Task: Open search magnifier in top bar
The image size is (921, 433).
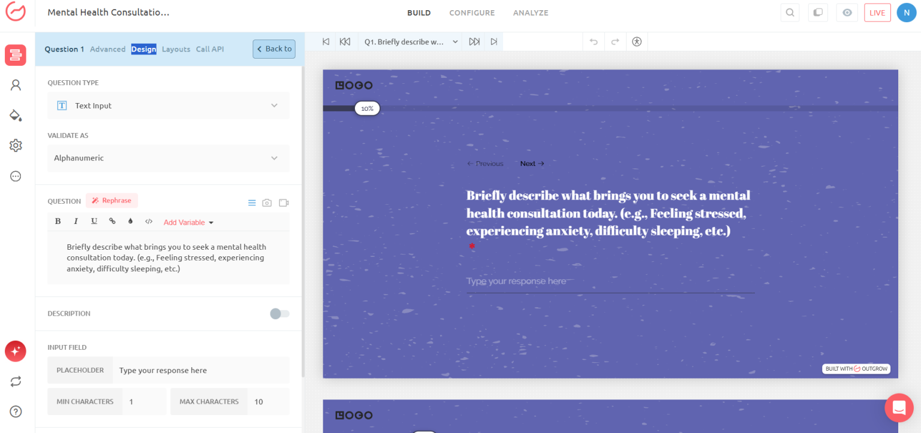Action: [790, 13]
